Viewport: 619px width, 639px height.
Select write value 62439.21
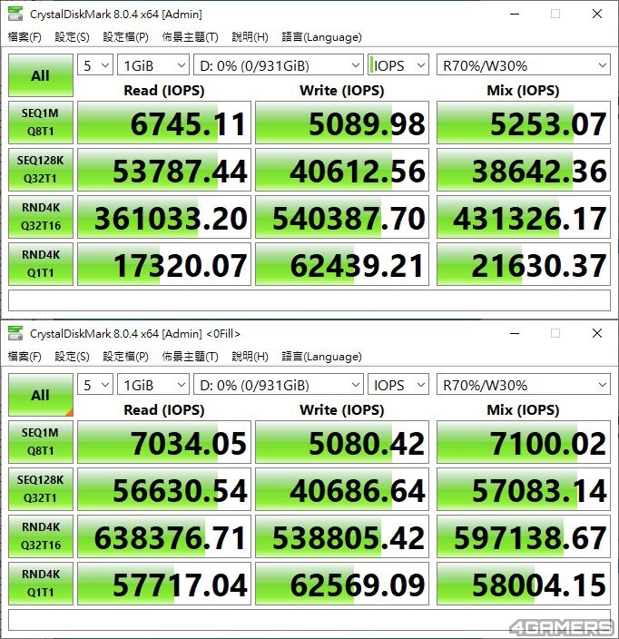(x=342, y=264)
